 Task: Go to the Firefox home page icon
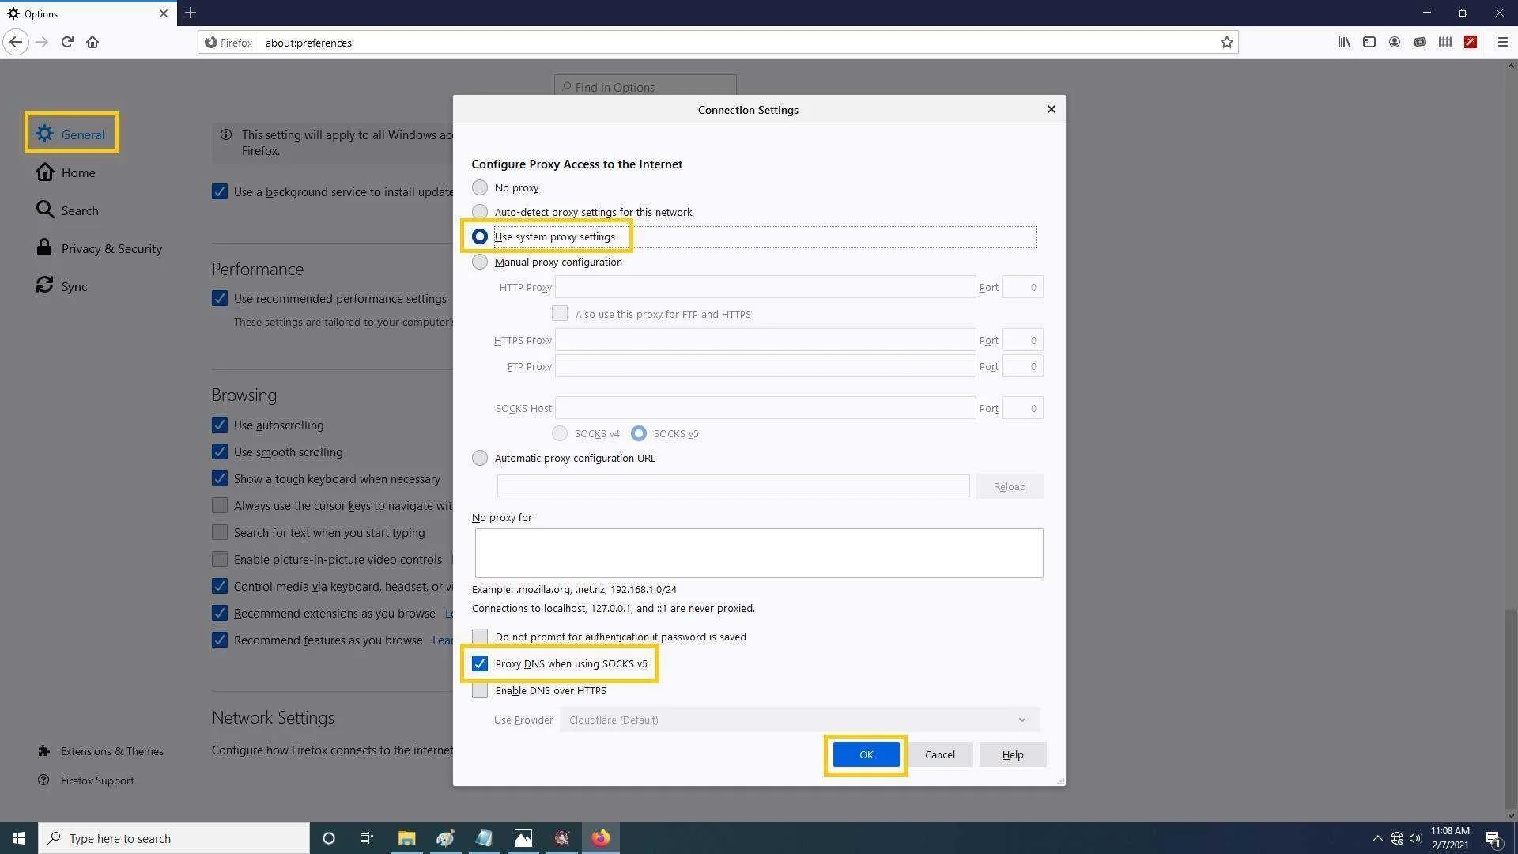pyautogui.click(x=93, y=42)
